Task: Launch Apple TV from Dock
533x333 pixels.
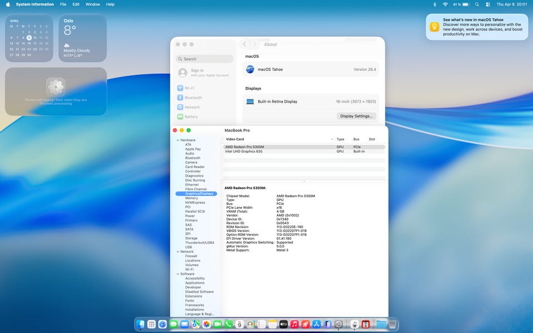Action: [284, 324]
